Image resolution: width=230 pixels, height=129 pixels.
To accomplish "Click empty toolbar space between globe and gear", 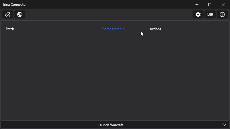I will click(109, 15).
